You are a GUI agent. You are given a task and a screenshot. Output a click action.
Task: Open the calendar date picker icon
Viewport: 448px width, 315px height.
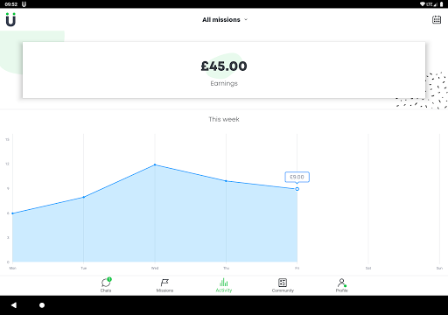coord(437,19)
